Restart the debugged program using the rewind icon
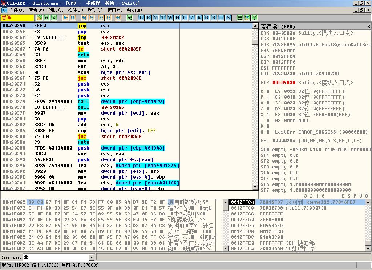The height and width of the screenshot is (270, 372). pyautogui.click(x=47, y=17)
